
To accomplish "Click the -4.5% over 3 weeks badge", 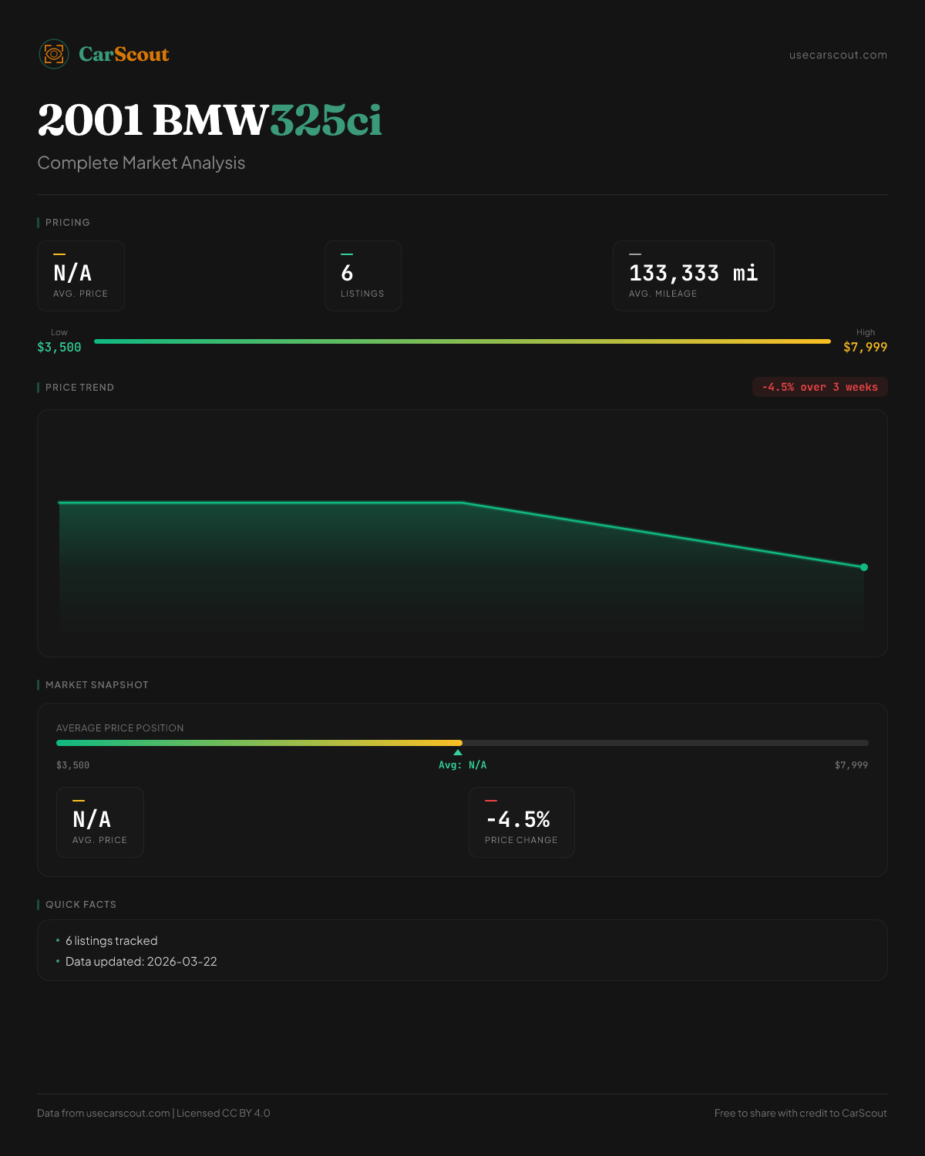I will coord(819,387).
